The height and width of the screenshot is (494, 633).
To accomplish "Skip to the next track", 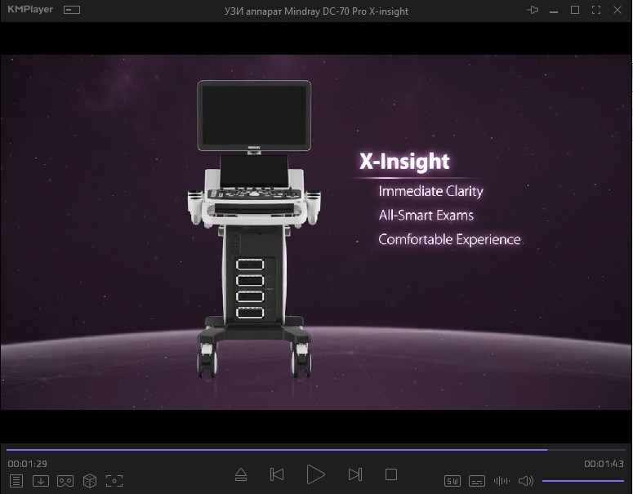I will click(354, 474).
